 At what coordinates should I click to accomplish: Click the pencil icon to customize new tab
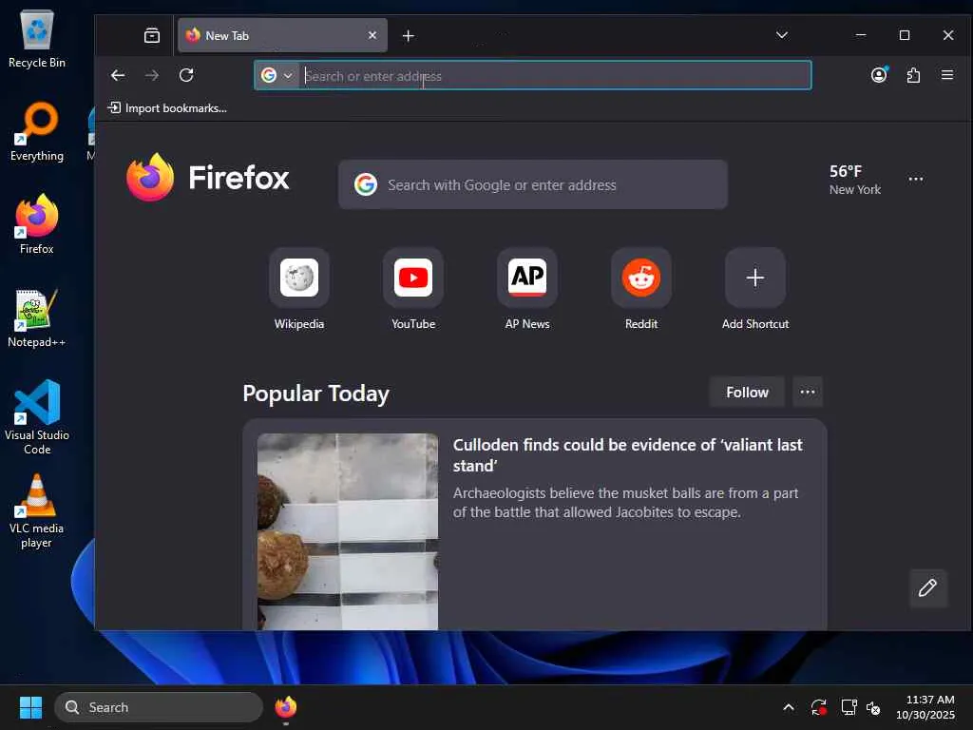click(927, 587)
